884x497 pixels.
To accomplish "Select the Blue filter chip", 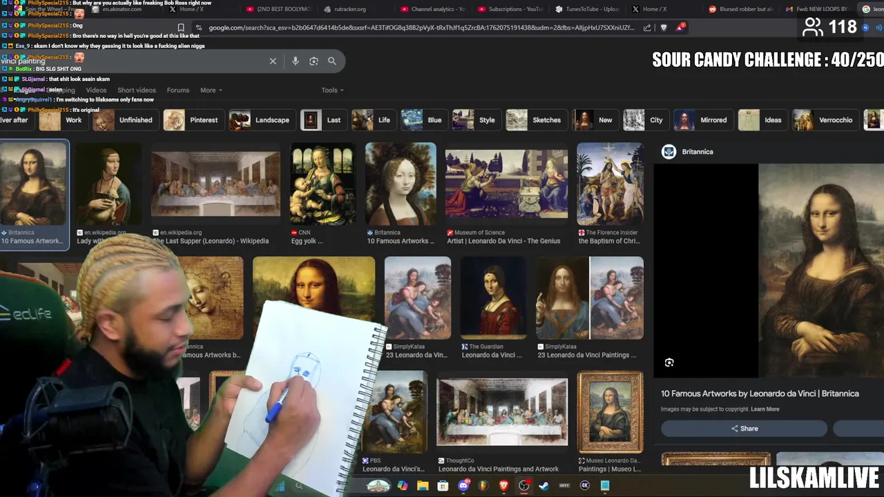I will pyautogui.click(x=423, y=120).
